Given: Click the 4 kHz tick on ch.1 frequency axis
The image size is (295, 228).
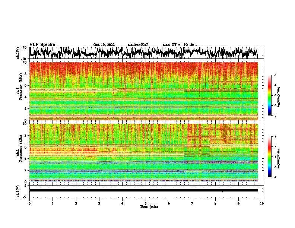Looking at the screenshot, I should coord(26,97).
